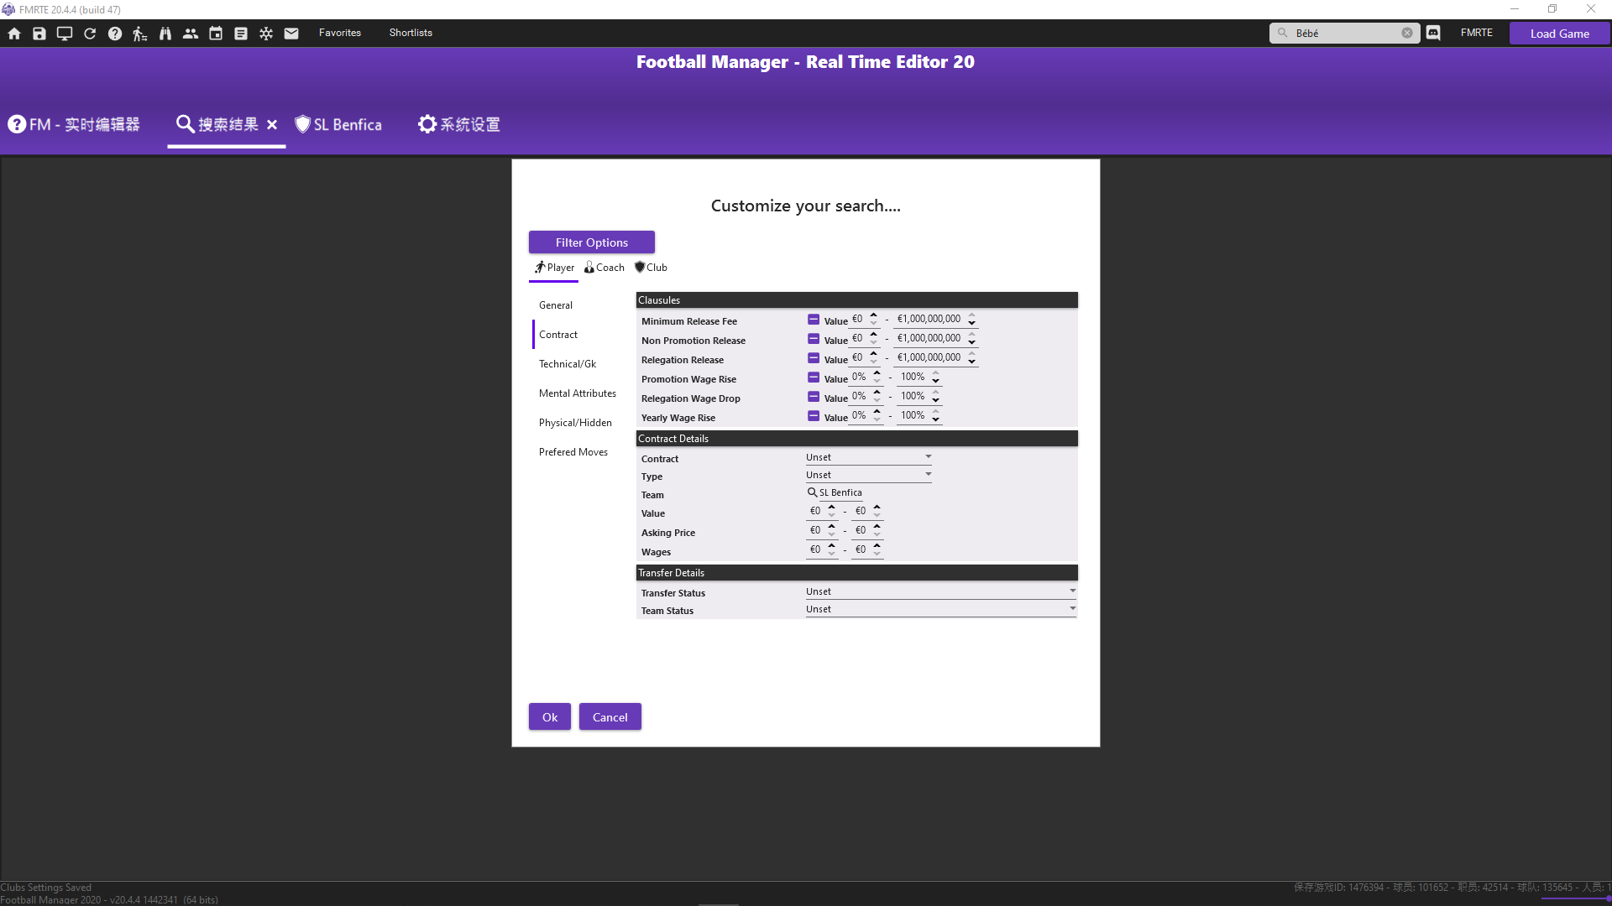Toggle Promotion Wage Rise checkbox
This screenshot has width=1612, height=906.
point(814,377)
